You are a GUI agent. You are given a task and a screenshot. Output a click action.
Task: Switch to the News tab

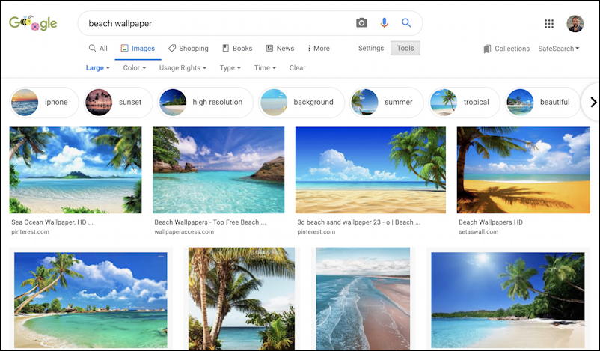[x=280, y=48]
